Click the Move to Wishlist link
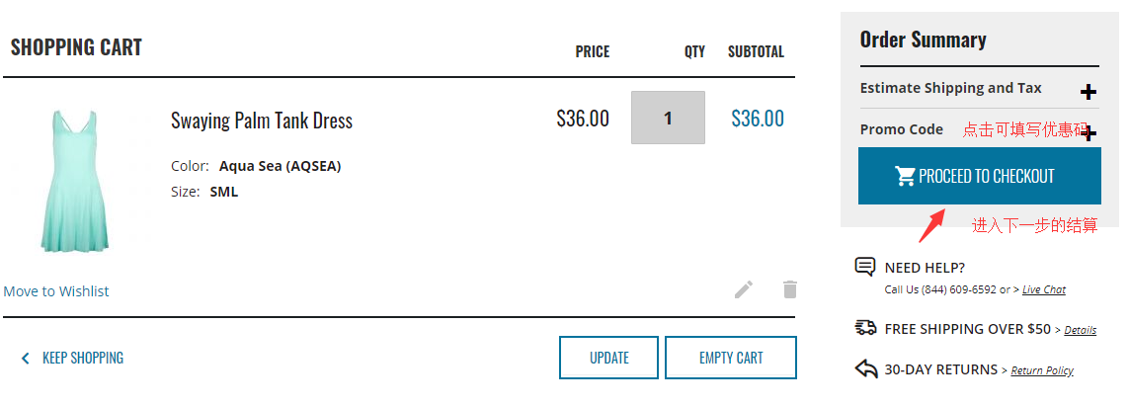Viewport: 1128px width, 406px height. (56, 291)
